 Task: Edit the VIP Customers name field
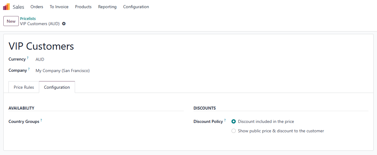pyautogui.click(x=41, y=46)
